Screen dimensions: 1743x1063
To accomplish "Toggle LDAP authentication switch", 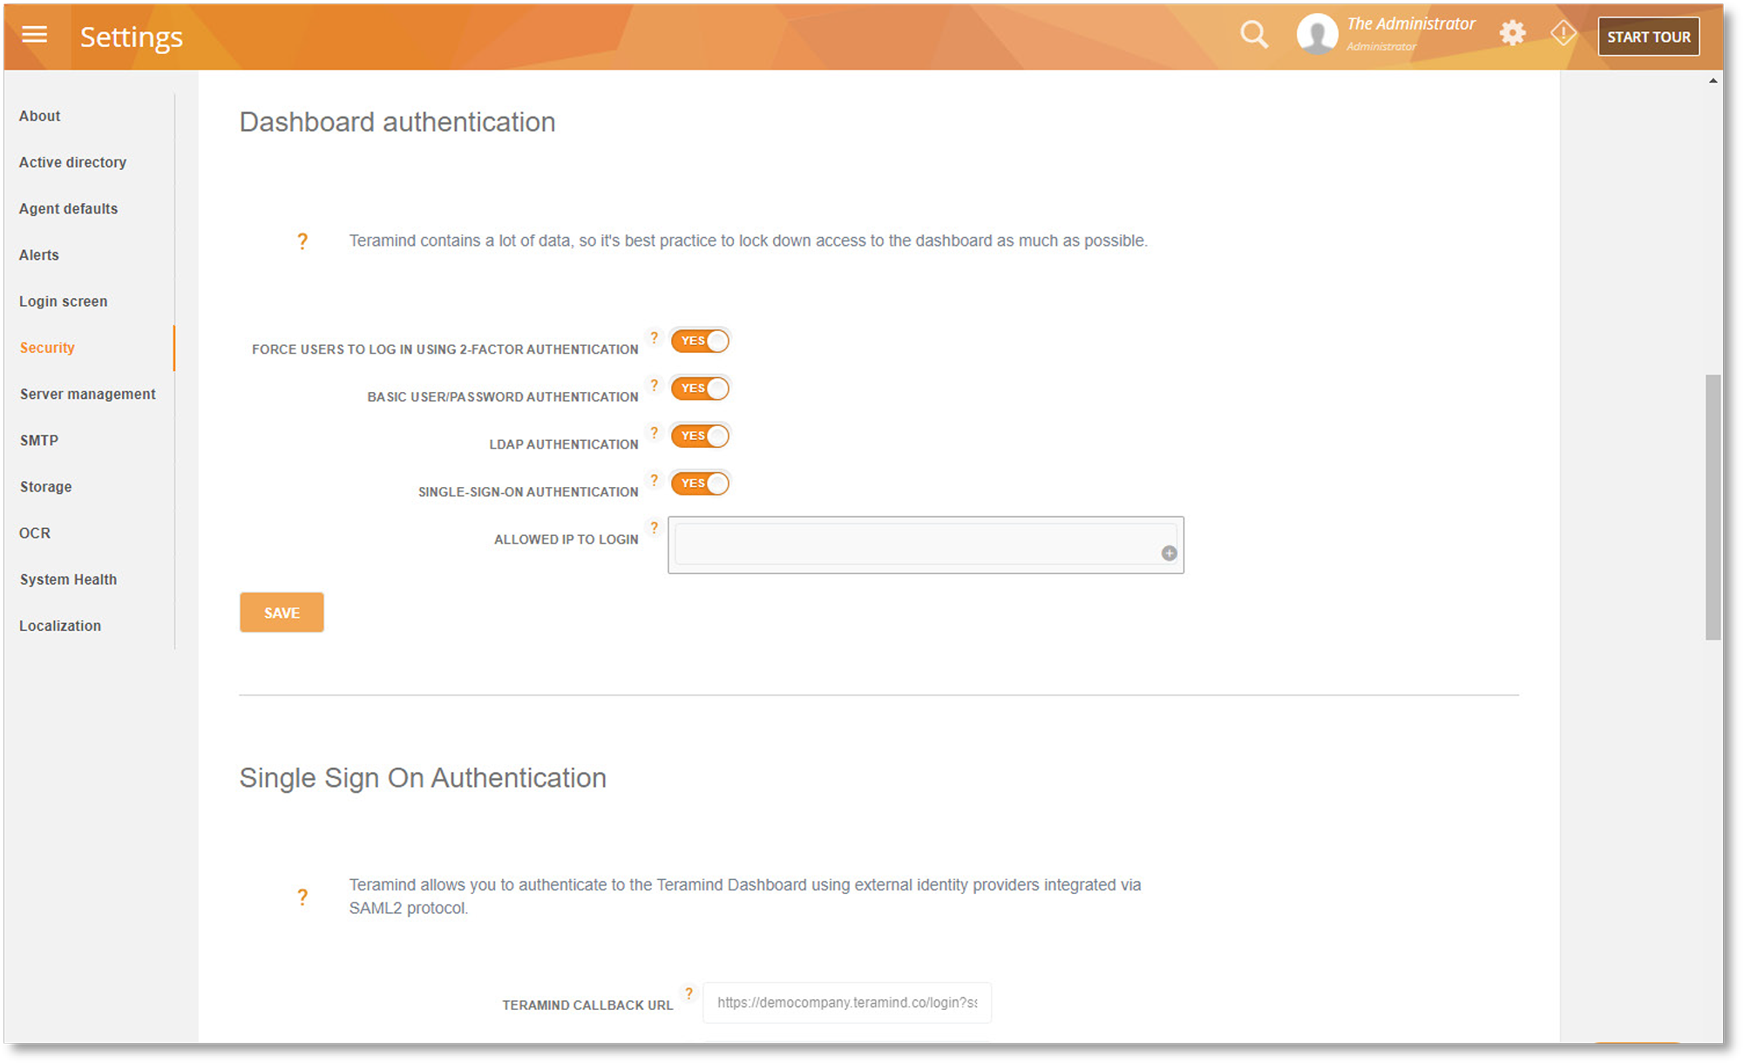I will tap(700, 436).
